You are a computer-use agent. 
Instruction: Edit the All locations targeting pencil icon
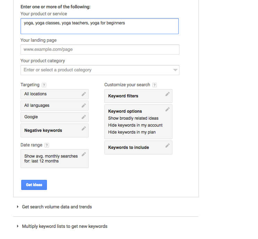tap(83, 94)
